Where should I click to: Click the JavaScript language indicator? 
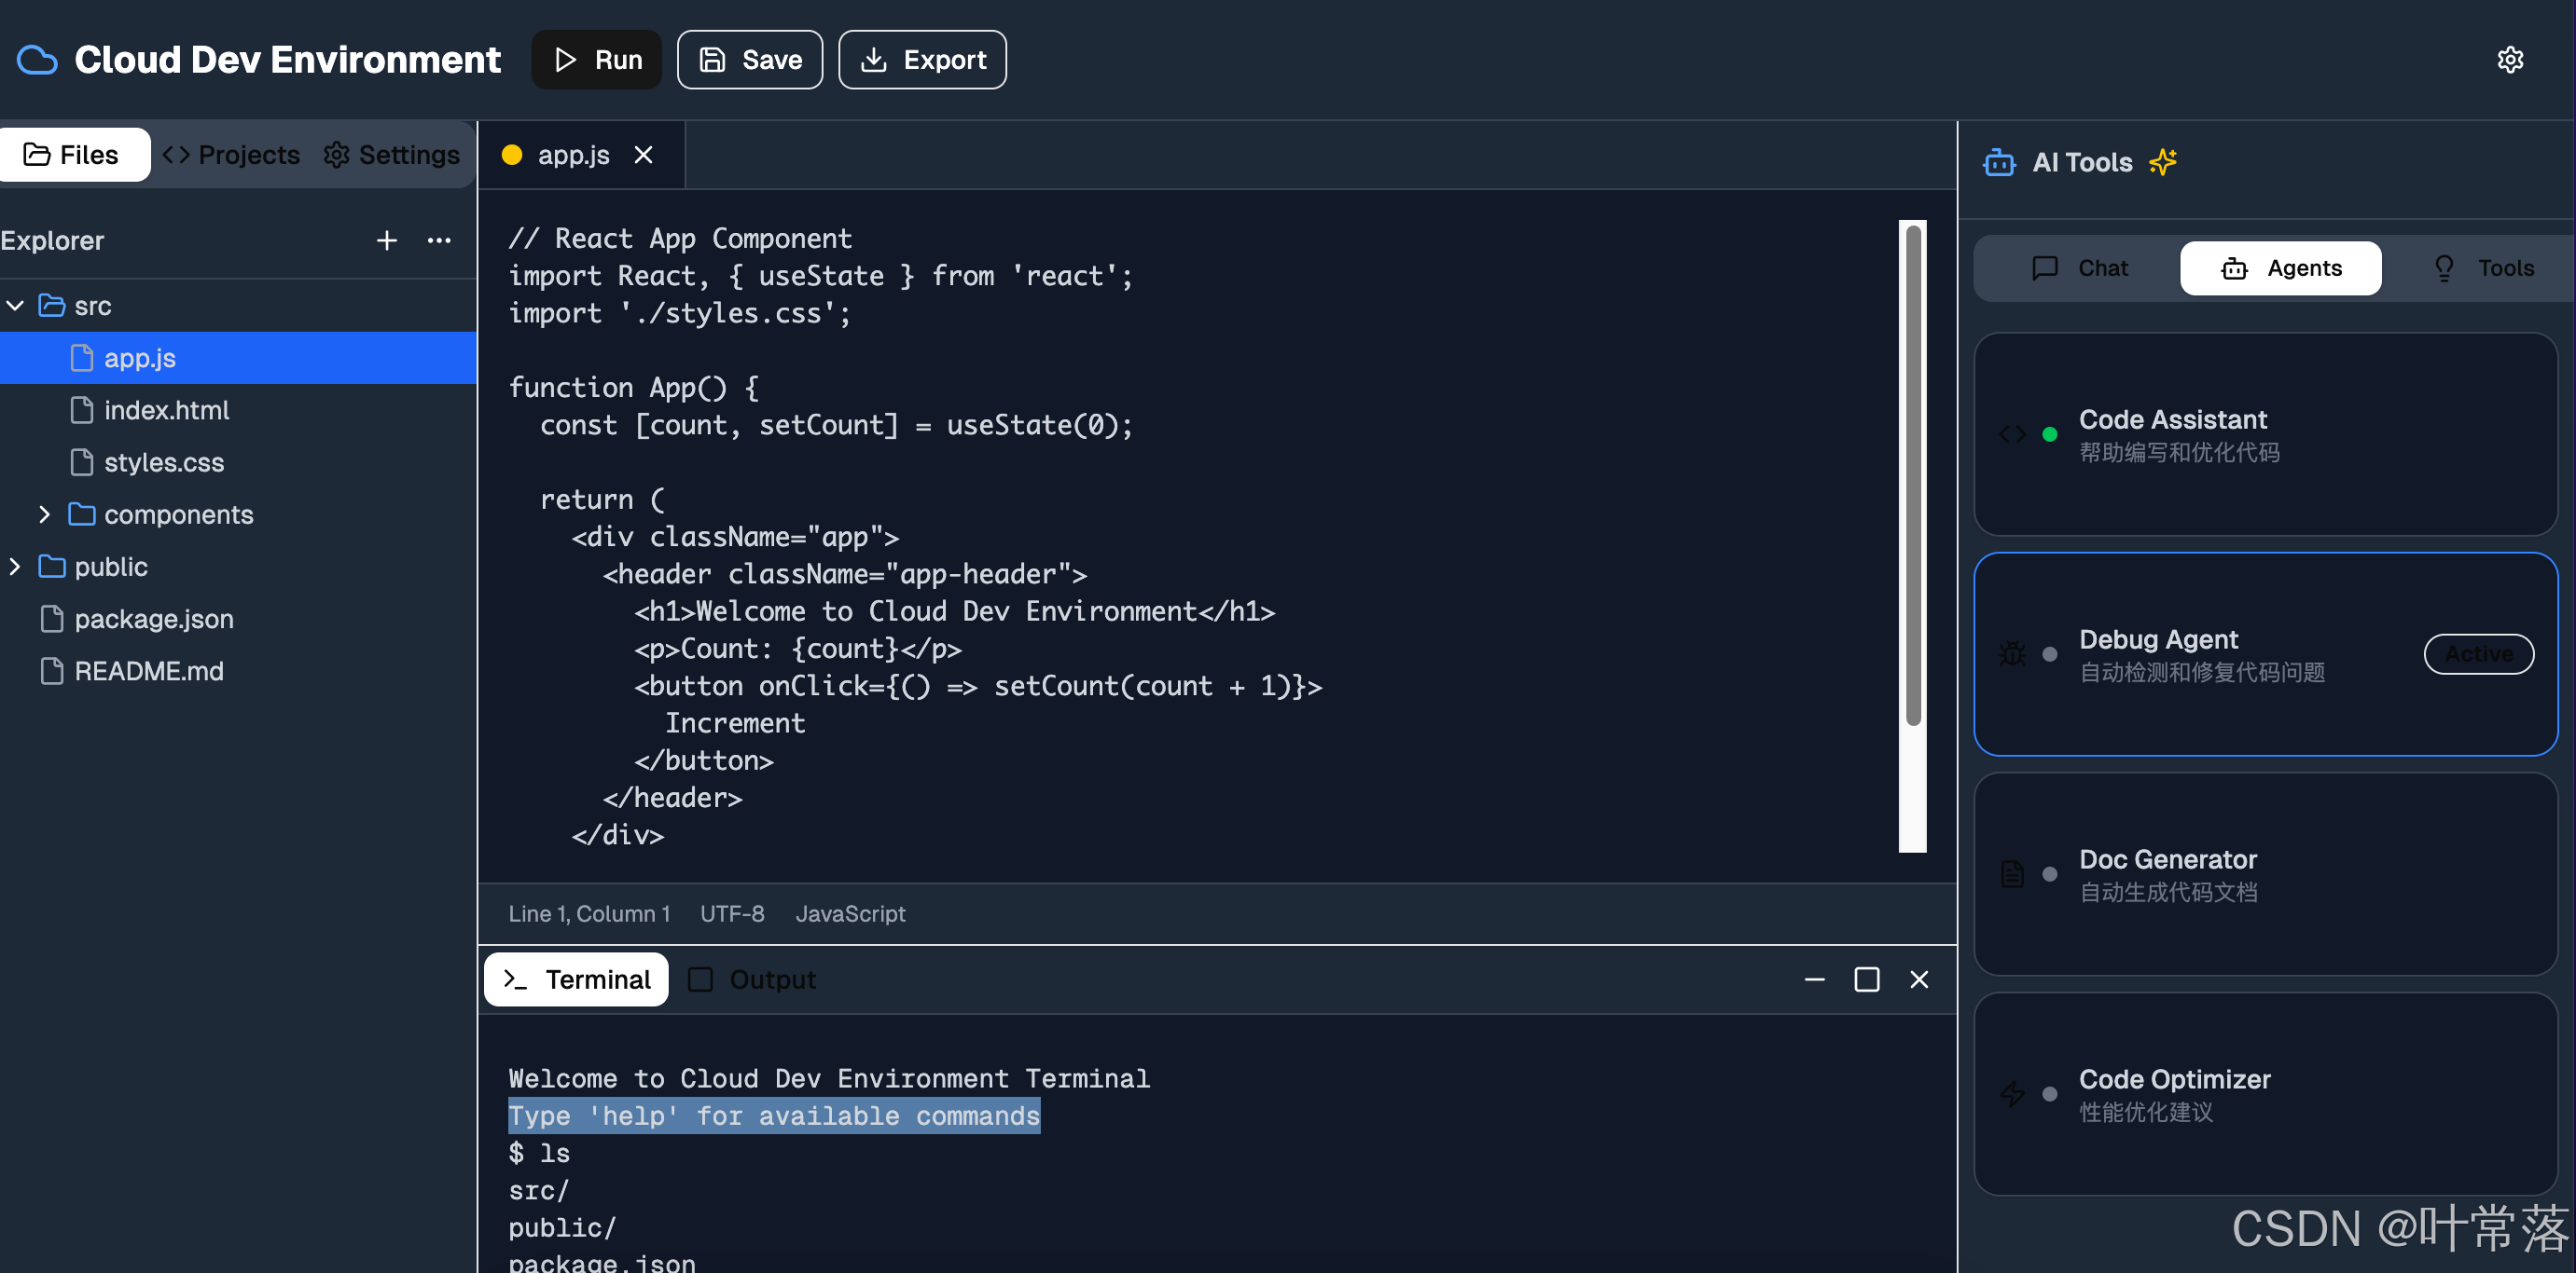(x=850, y=913)
